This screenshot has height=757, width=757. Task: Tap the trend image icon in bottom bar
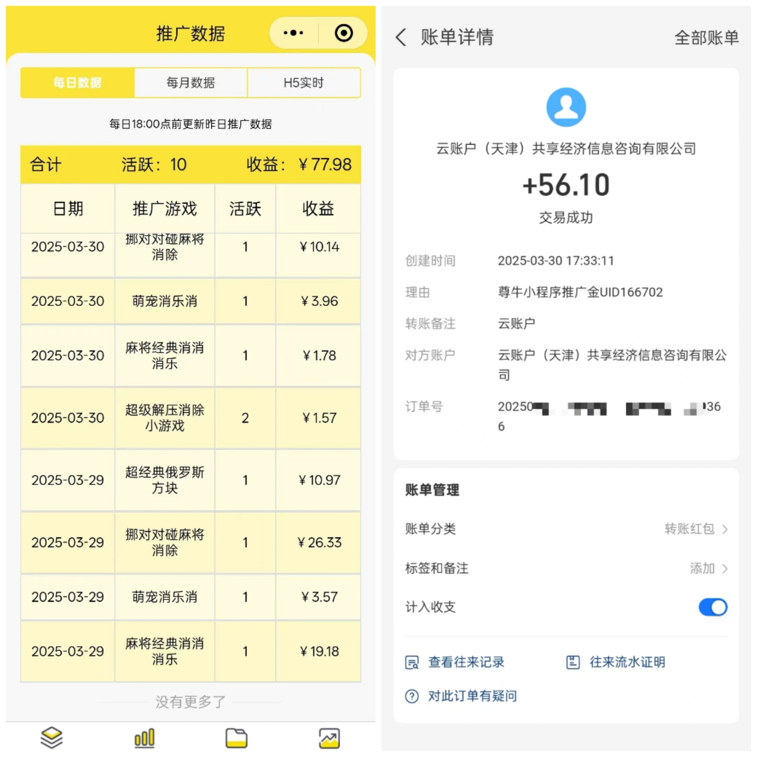click(329, 738)
